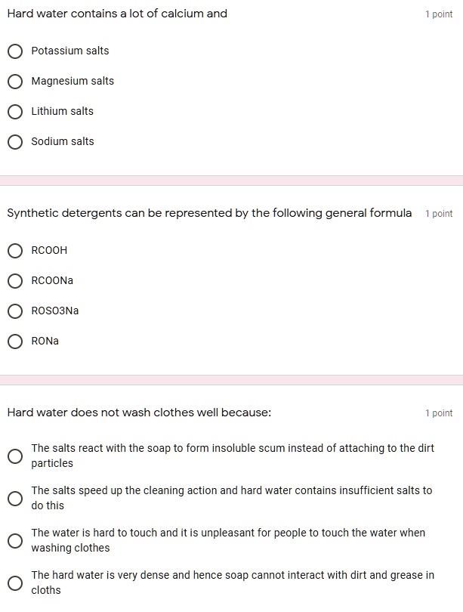The height and width of the screenshot is (612, 463).
Task: Pick the 'water is hard to touch' option
Action: [x=15, y=541]
